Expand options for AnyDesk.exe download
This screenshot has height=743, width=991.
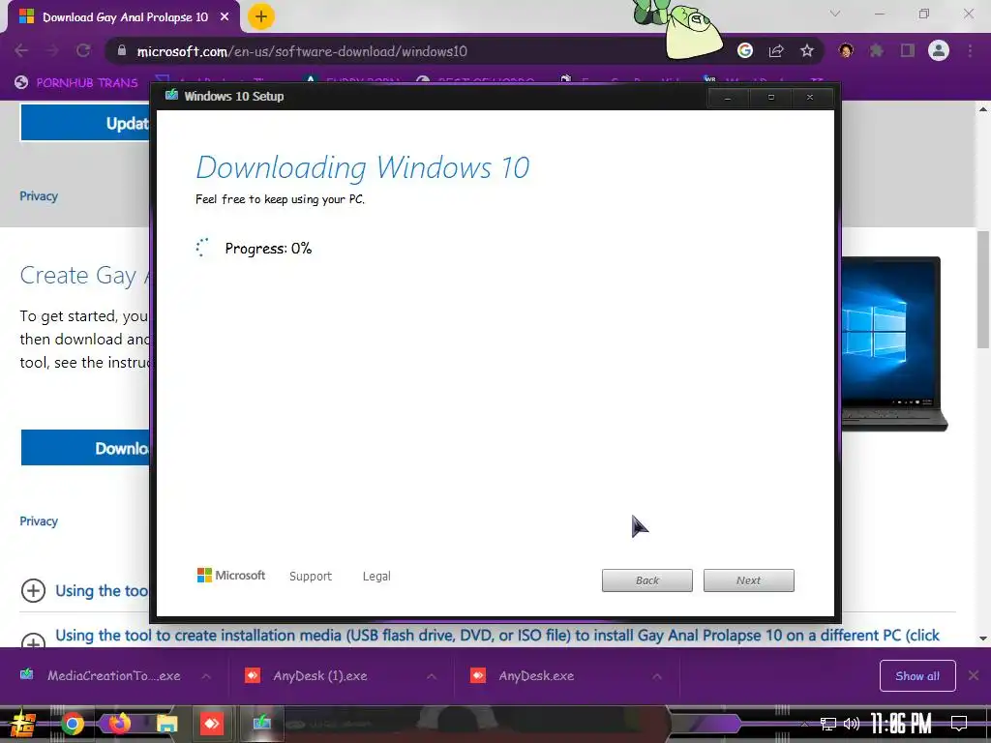click(657, 676)
